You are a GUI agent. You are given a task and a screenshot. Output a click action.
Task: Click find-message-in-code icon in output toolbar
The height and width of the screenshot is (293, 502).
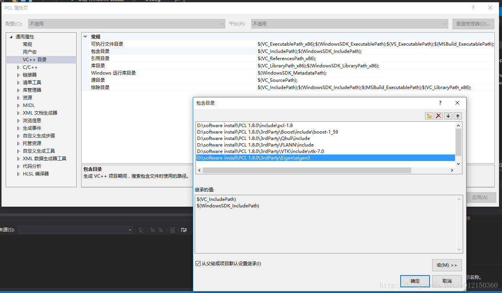pos(141,230)
